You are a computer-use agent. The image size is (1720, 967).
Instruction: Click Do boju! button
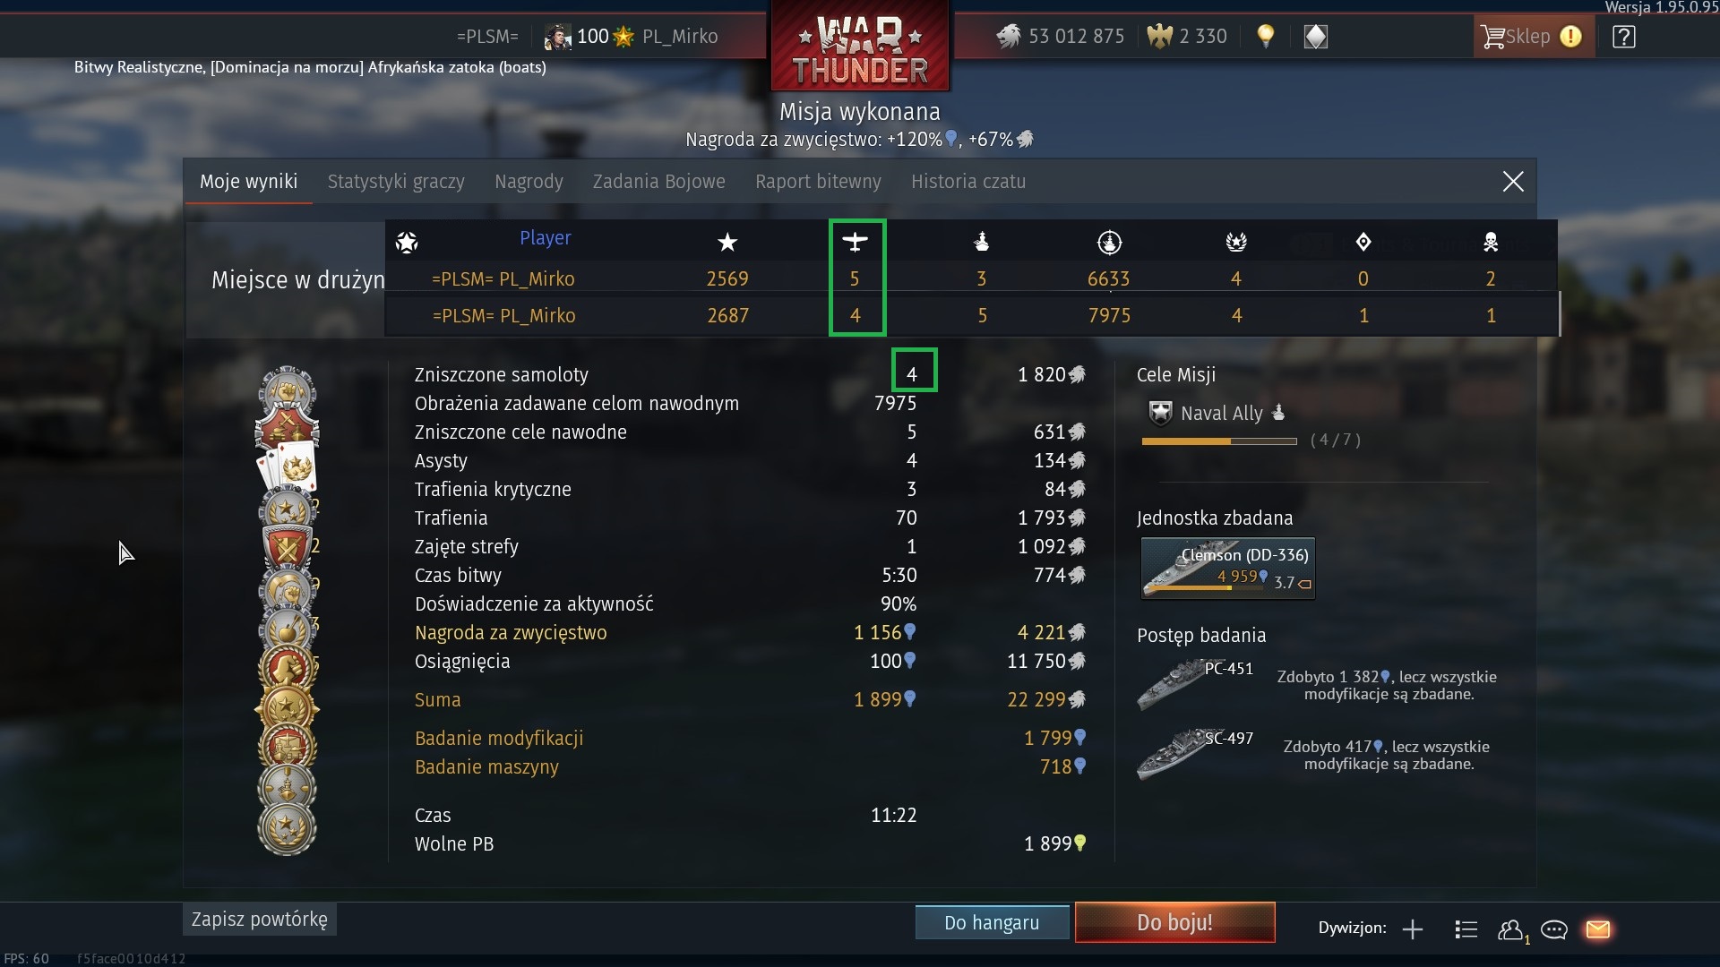coord(1174,922)
